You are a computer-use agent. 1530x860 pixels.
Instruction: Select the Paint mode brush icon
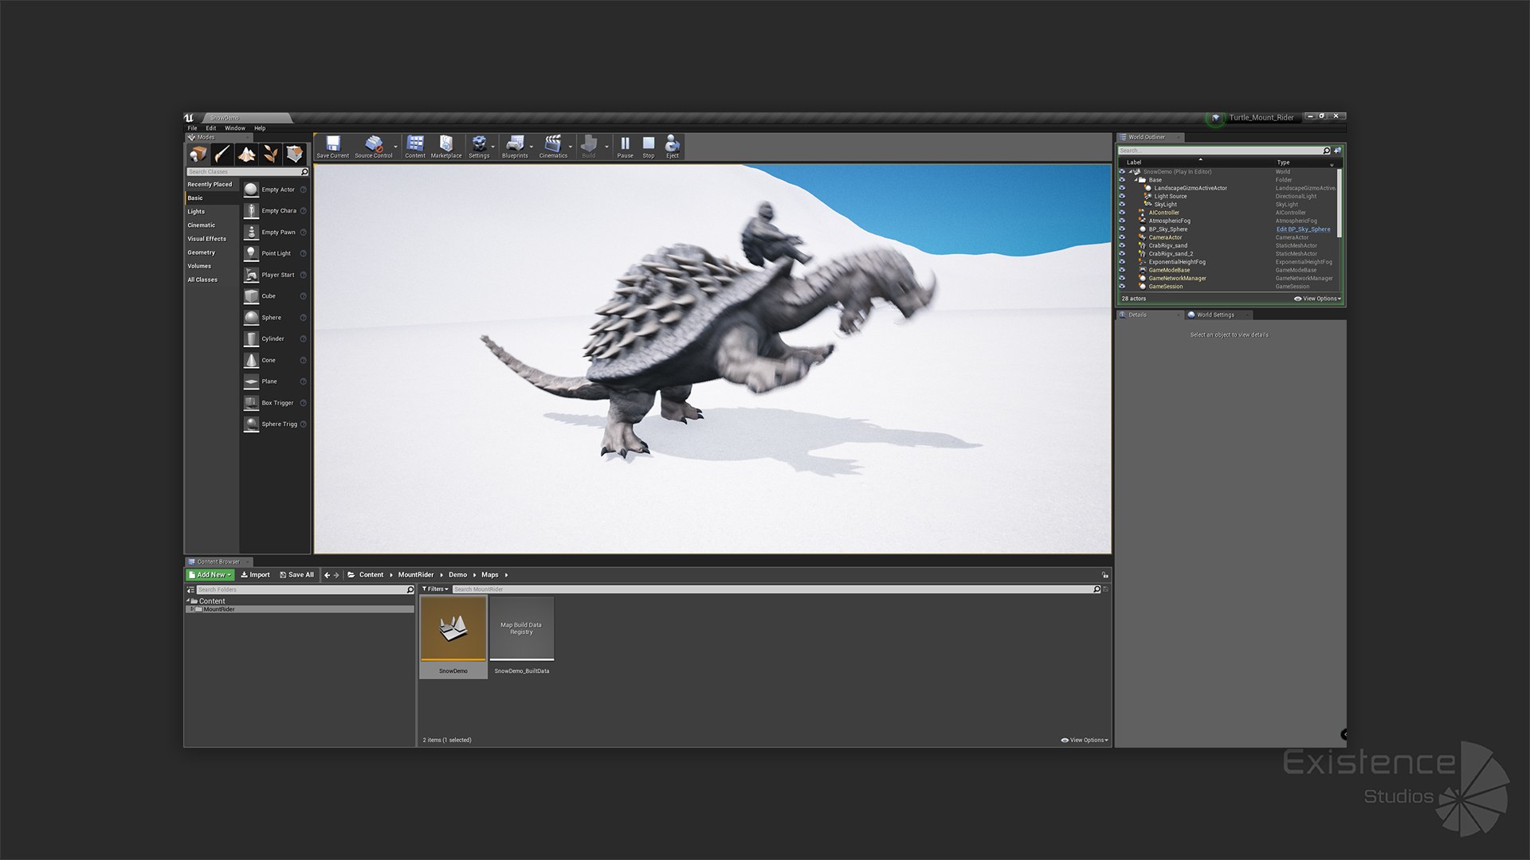(x=222, y=154)
